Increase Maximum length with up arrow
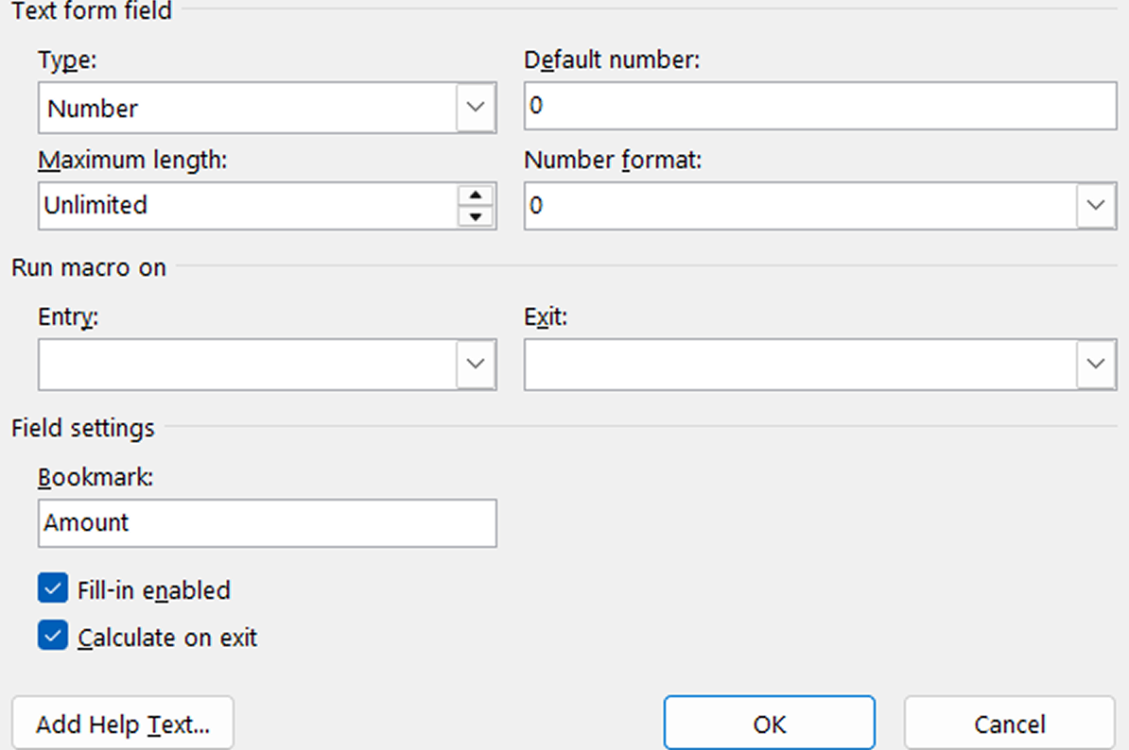The width and height of the screenshot is (1129, 750). [x=477, y=196]
